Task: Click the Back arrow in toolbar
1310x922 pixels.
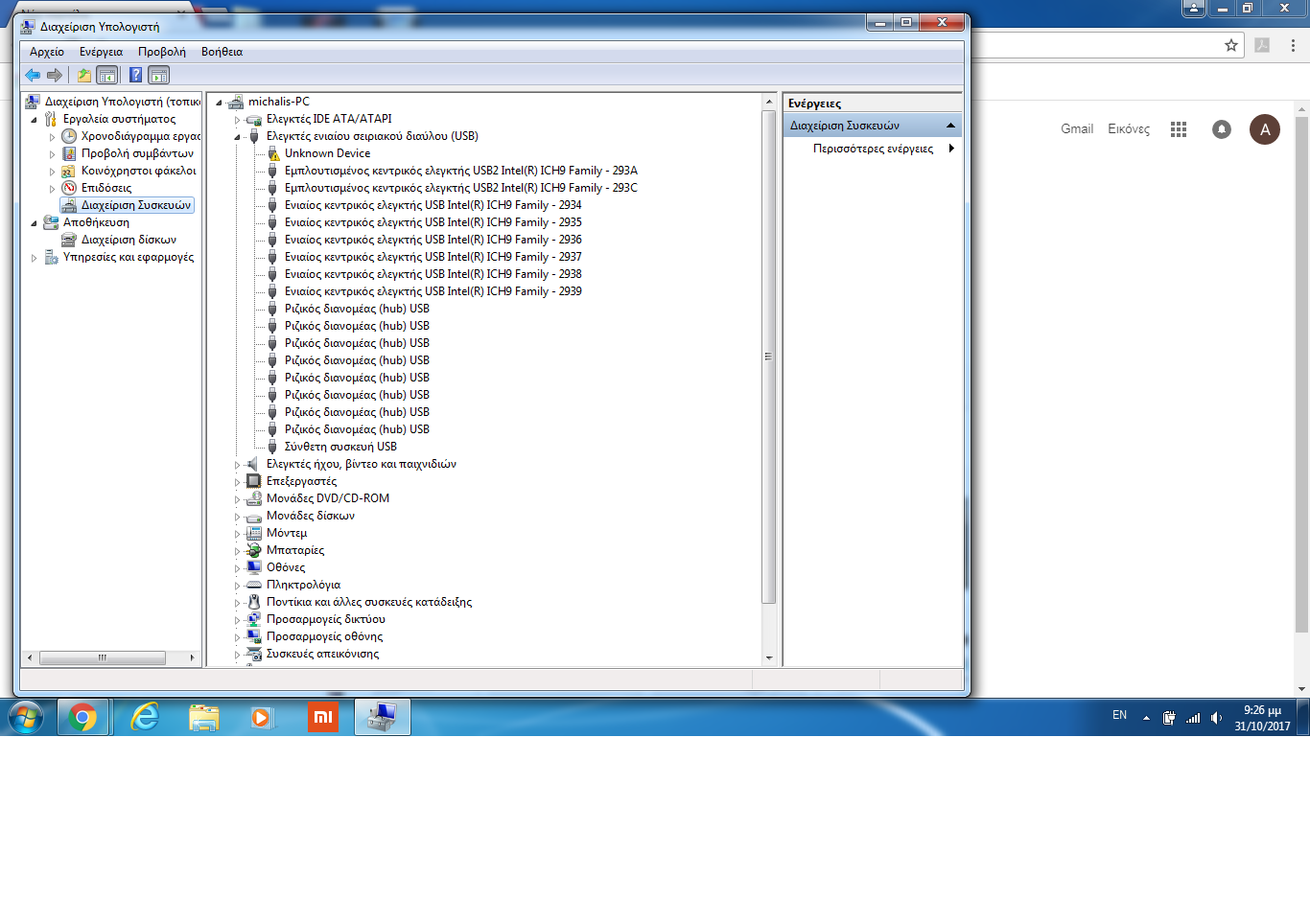Action: (x=33, y=75)
